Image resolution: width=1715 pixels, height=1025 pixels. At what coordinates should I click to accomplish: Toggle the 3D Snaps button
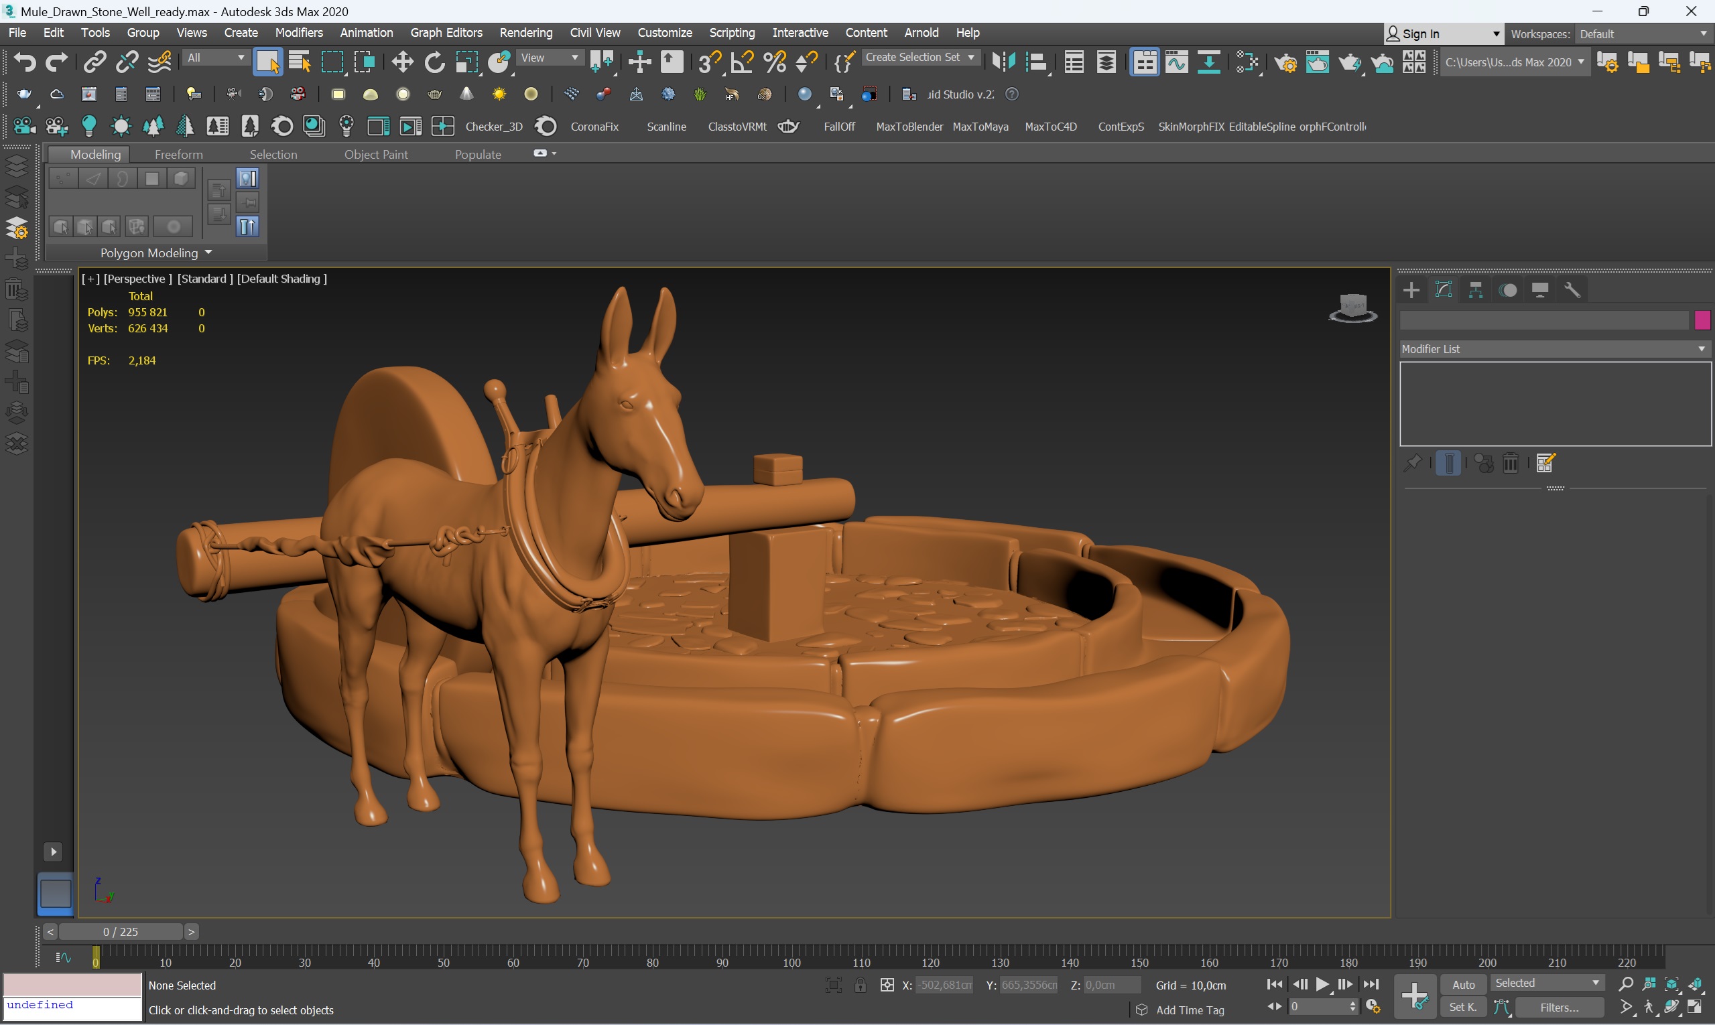[710, 62]
